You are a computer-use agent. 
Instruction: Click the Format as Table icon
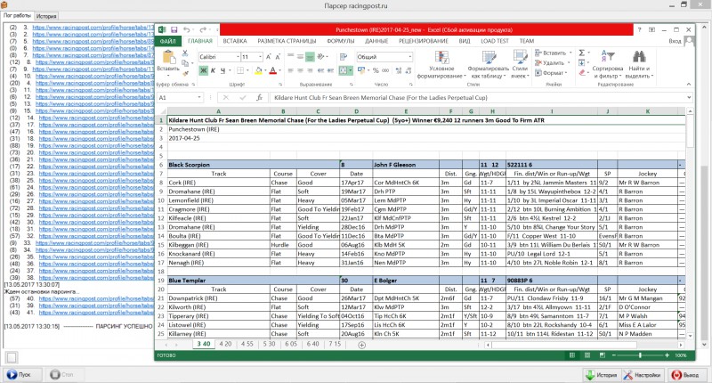pyautogui.click(x=489, y=57)
